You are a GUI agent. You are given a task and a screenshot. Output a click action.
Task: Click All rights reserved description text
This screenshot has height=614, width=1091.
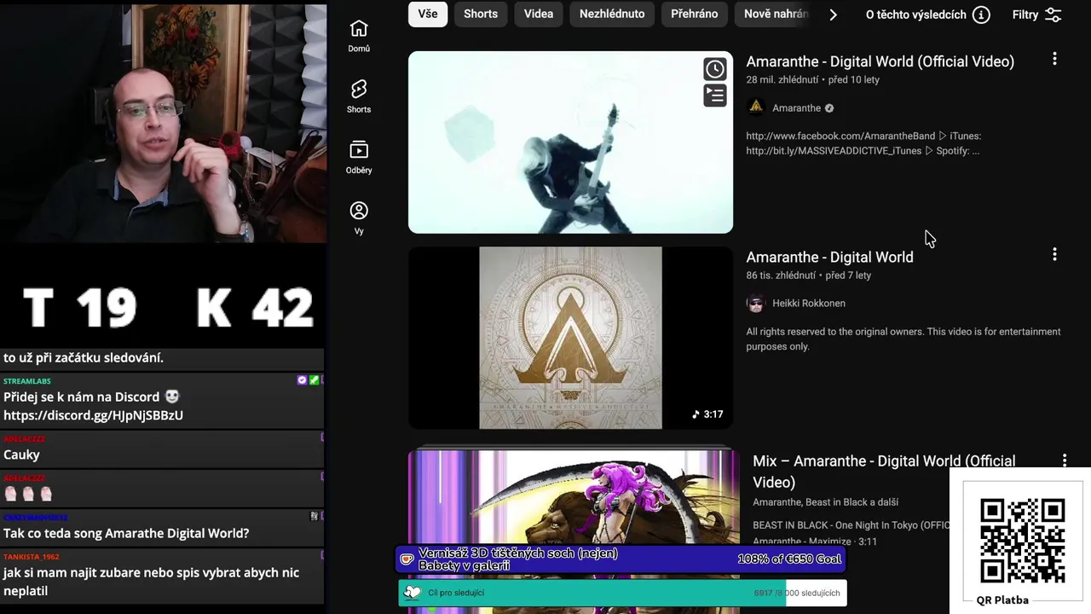(x=903, y=339)
